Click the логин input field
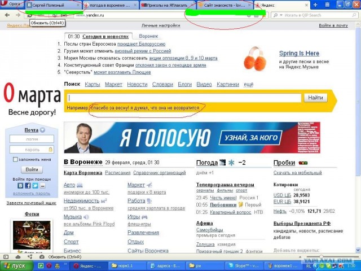 [x=32, y=139]
